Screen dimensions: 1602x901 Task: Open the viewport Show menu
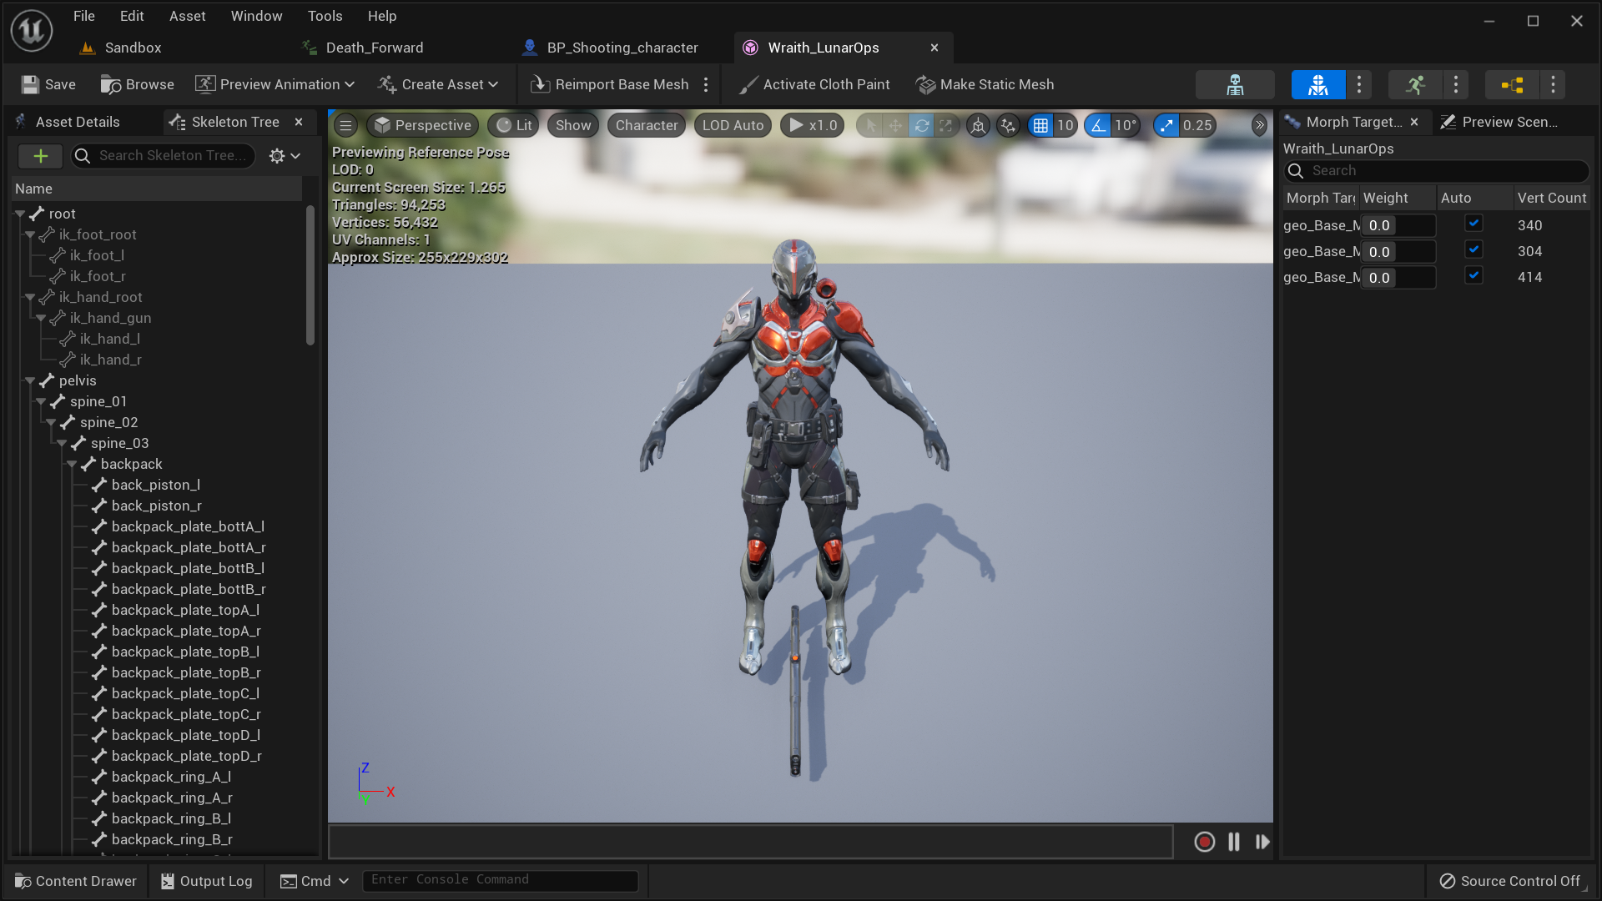573,125
